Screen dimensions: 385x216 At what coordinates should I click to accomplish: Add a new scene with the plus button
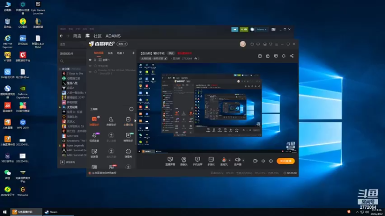pyautogui.click(x=133, y=53)
